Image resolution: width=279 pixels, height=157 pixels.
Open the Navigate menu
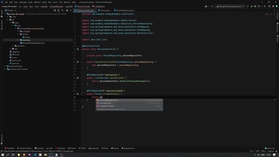[23, 2]
